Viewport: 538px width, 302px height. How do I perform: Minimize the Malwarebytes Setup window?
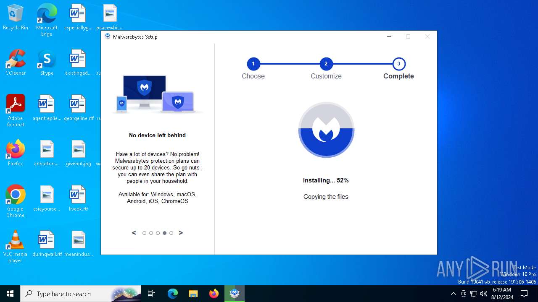tap(389, 36)
